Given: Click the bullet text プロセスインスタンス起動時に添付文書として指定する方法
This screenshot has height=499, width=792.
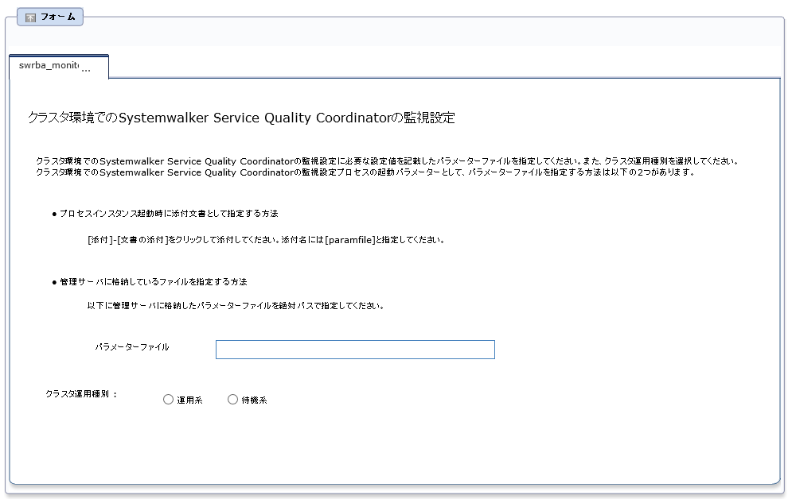Looking at the screenshot, I should point(169,213).
